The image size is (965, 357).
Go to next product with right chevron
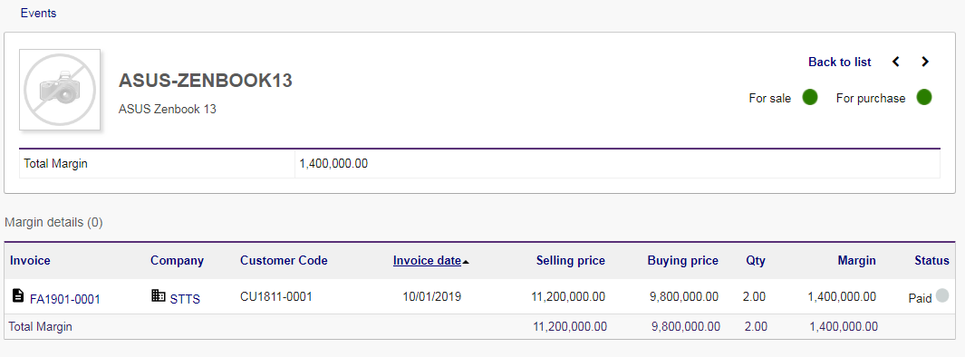coord(925,62)
